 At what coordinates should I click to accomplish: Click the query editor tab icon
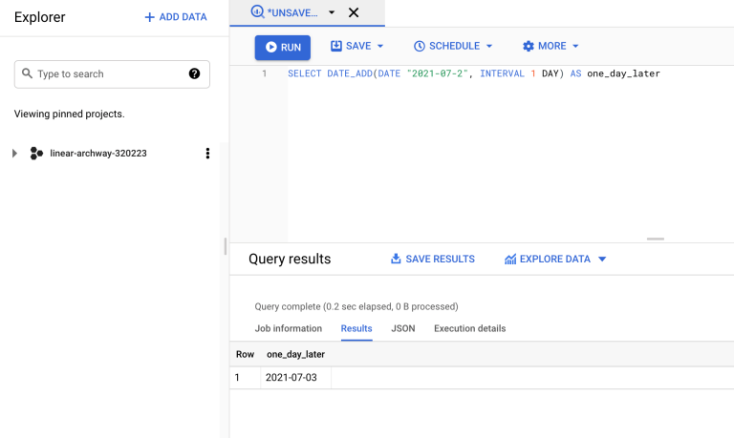(257, 12)
